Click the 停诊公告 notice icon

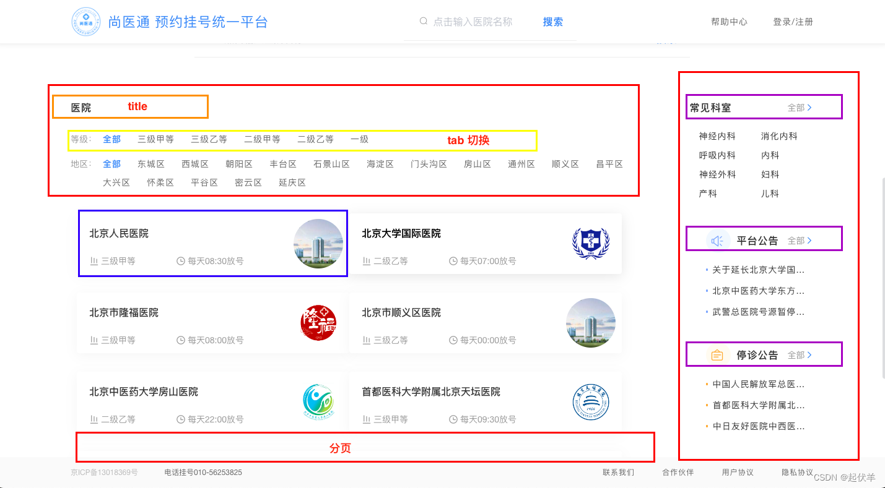coord(717,355)
